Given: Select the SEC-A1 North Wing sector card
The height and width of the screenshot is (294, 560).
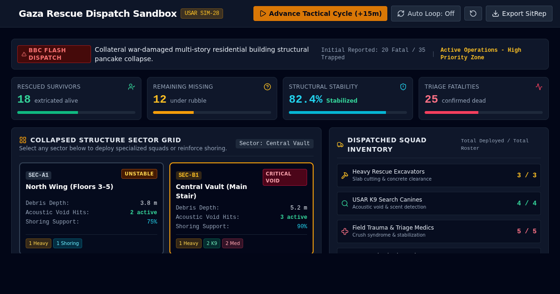Looking at the screenshot, I should [91, 208].
